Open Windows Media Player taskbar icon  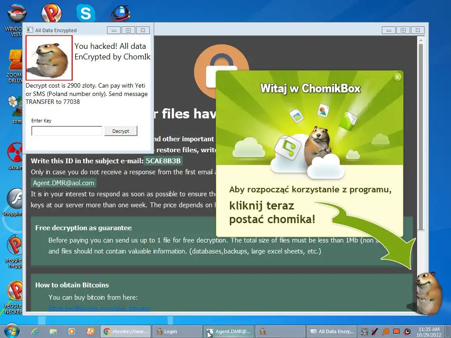click(72, 331)
